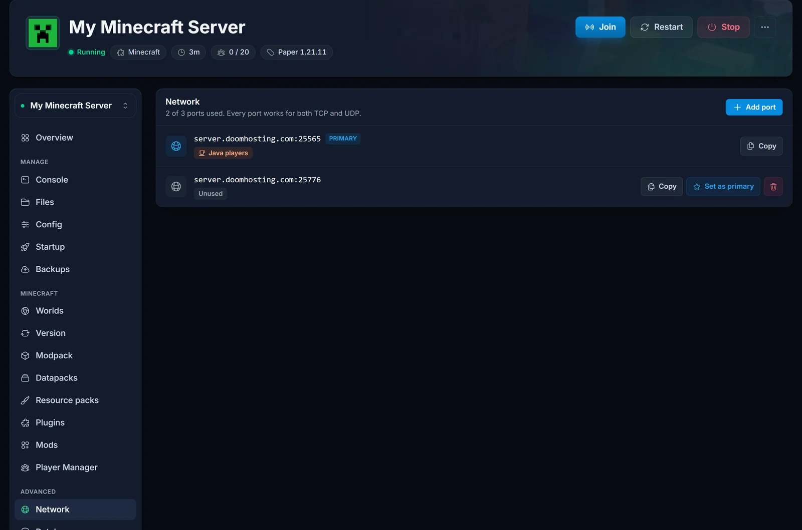802x530 pixels.
Task: Add a new port
Action: coord(754,107)
